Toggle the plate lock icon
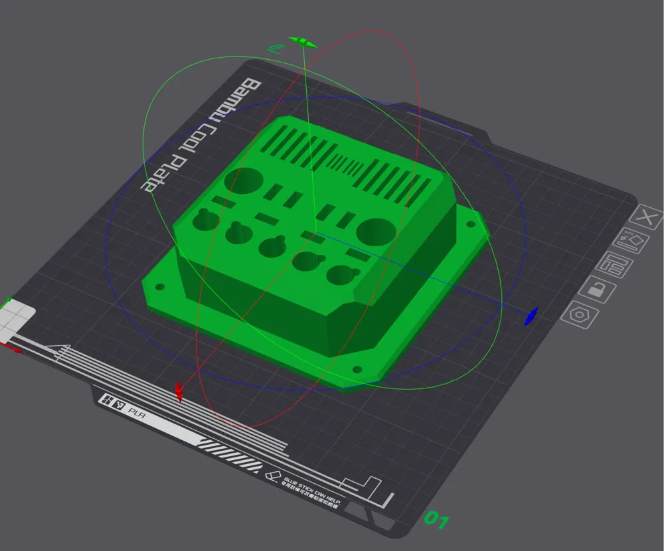The width and height of the screenshot is (664, 551). point(597,289)
